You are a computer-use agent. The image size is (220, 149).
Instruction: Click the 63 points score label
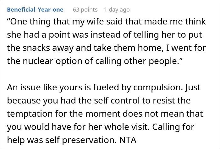click(85, 10)
